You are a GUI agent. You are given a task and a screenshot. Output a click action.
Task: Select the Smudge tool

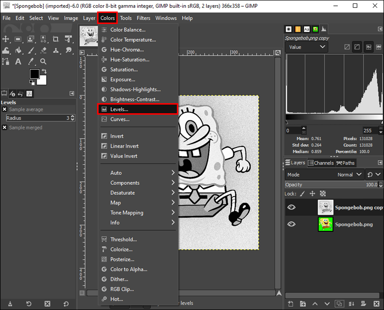coord(69,50)
